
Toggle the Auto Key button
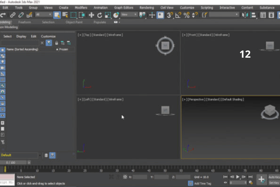[274, 177]
